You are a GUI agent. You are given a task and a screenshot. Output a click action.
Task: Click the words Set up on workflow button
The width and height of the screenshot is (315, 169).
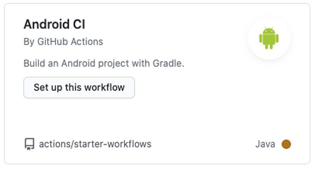tap(48, 88)
